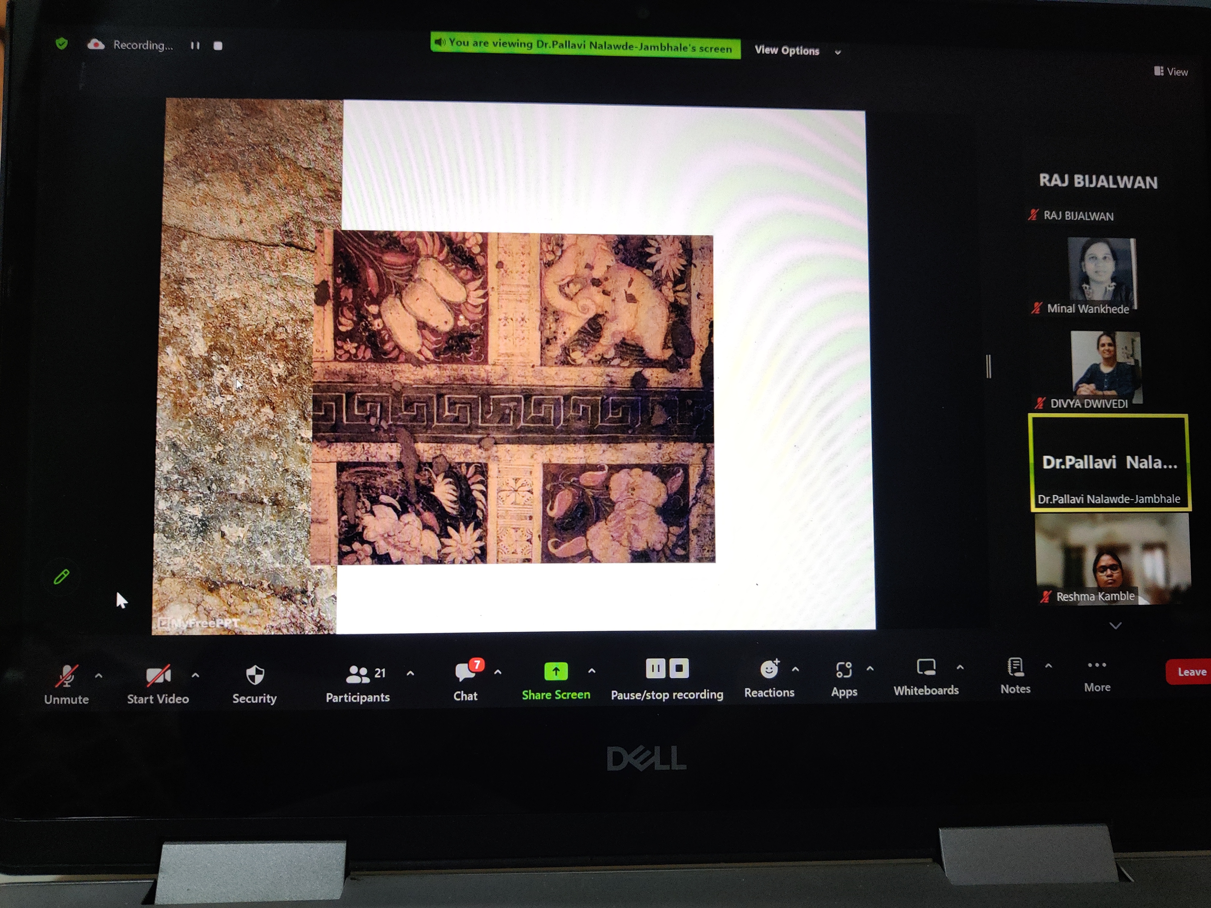Start Video with the camera icon
The width and height of the screenshot is (1211, 908).
click(158, 684)
